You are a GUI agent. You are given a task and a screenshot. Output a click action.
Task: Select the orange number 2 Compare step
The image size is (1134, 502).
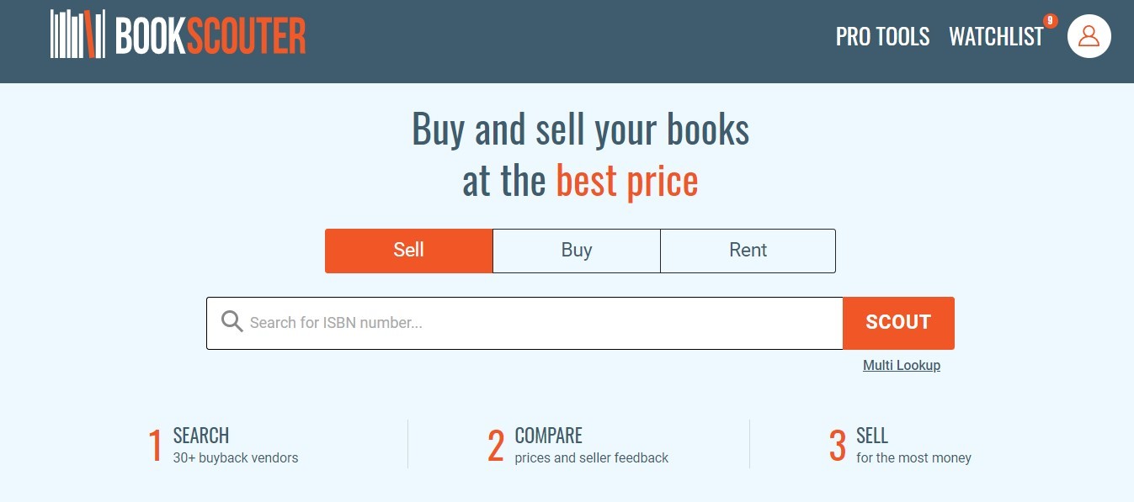coord(496,445)
